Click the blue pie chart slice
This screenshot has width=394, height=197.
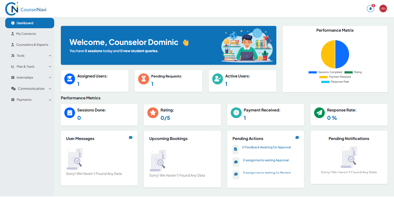coord(342,54)
